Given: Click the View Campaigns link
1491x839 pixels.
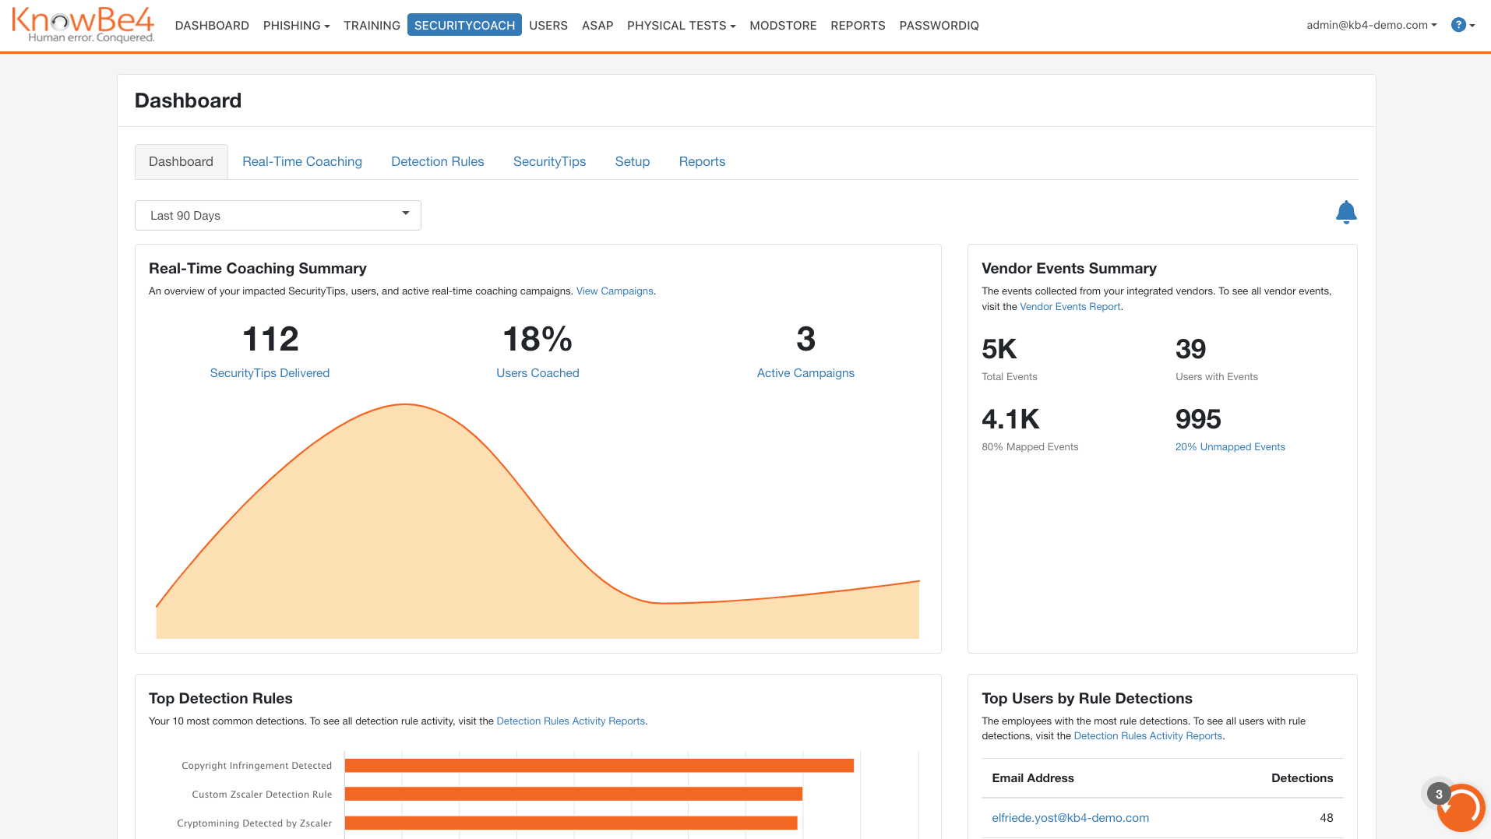Looking at the screenshot, I should coord(614,291).
